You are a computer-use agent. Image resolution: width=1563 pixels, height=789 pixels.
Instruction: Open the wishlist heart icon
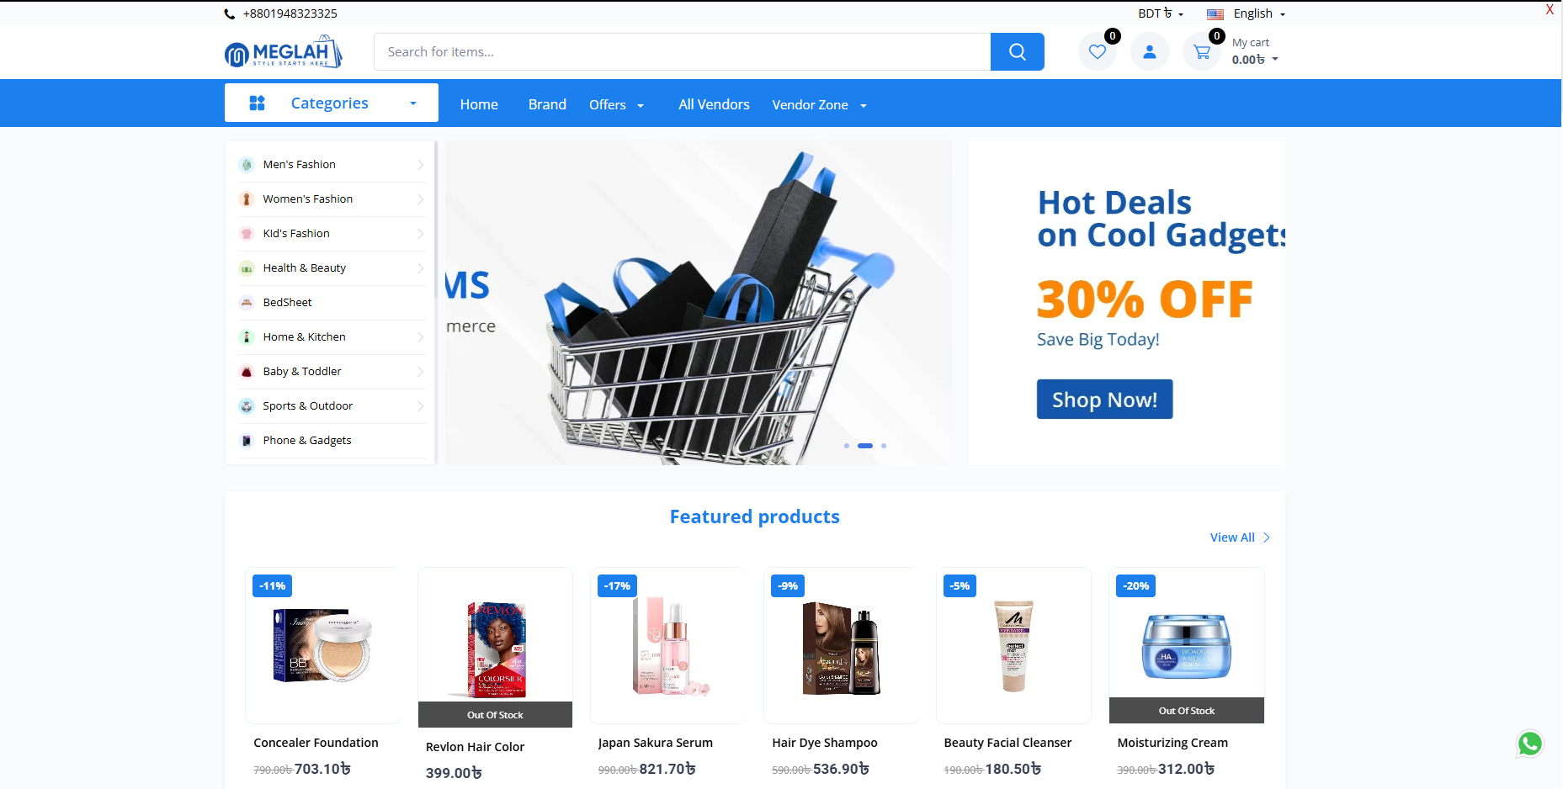[x=1098, y=52]
